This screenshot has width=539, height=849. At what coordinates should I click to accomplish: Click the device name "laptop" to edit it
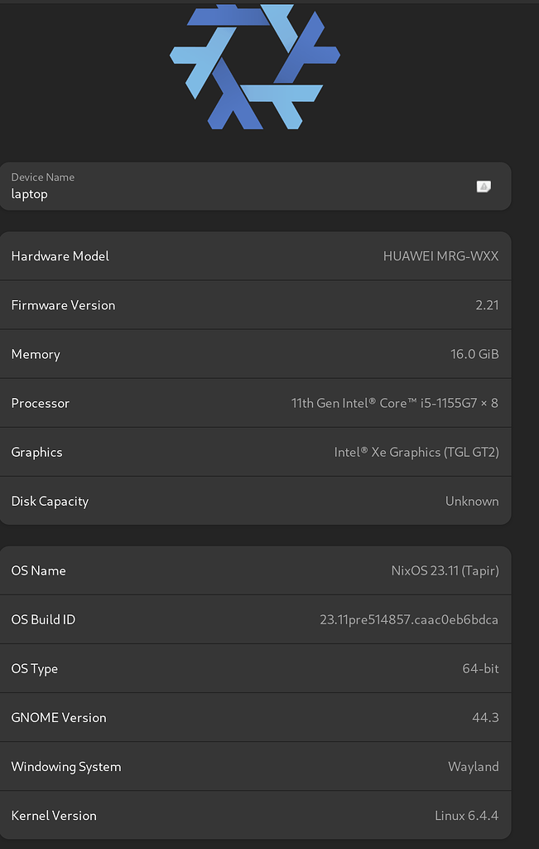[x=30, y=194]
